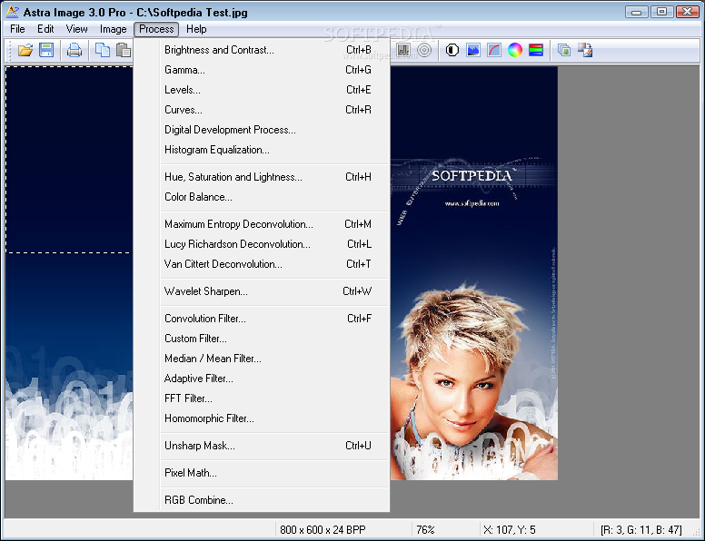Screen dimensions: 705x541
Task: Open the Custom Filter option
Action: point(262,339)
